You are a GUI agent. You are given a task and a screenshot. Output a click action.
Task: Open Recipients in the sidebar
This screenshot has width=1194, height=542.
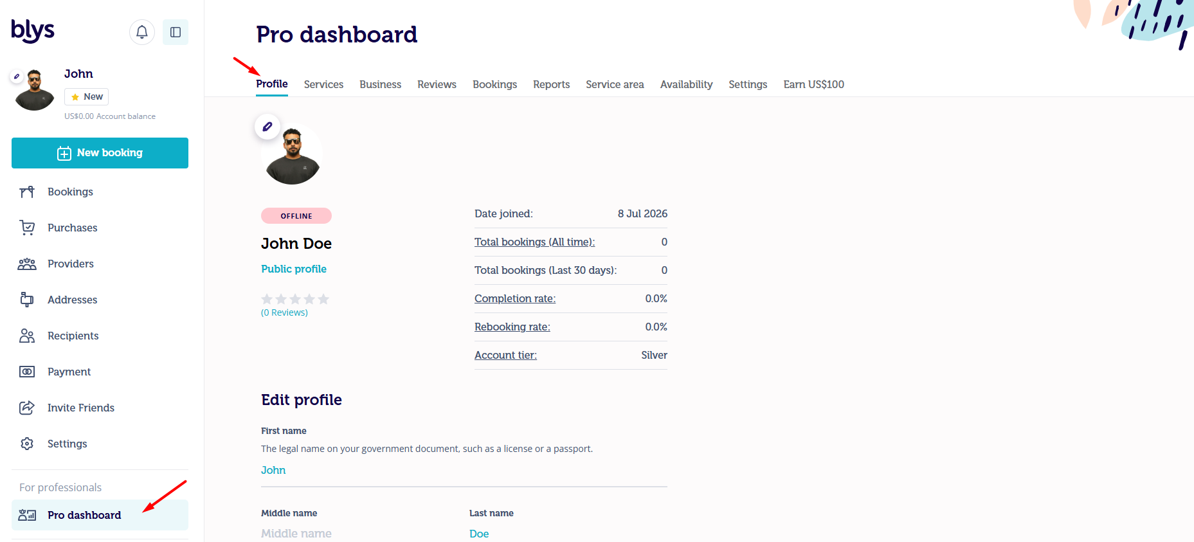click(x=100, y=336)
